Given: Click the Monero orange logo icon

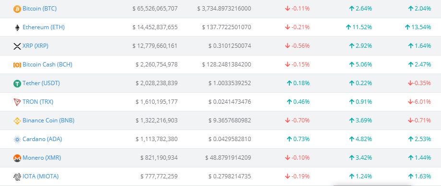Looking at the screenshot, I should [17, 158].
